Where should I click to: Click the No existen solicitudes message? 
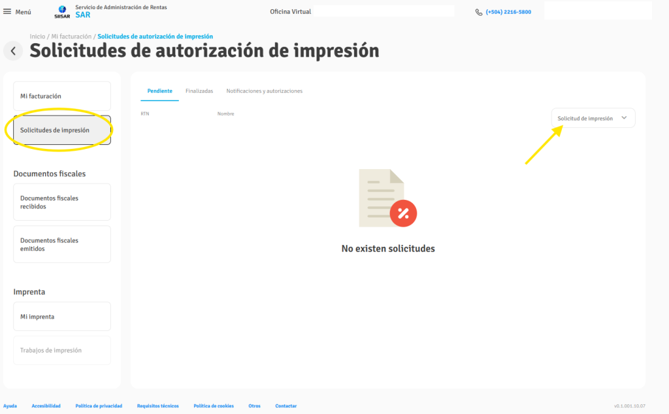pyautogui.click(x=388, y=249)
